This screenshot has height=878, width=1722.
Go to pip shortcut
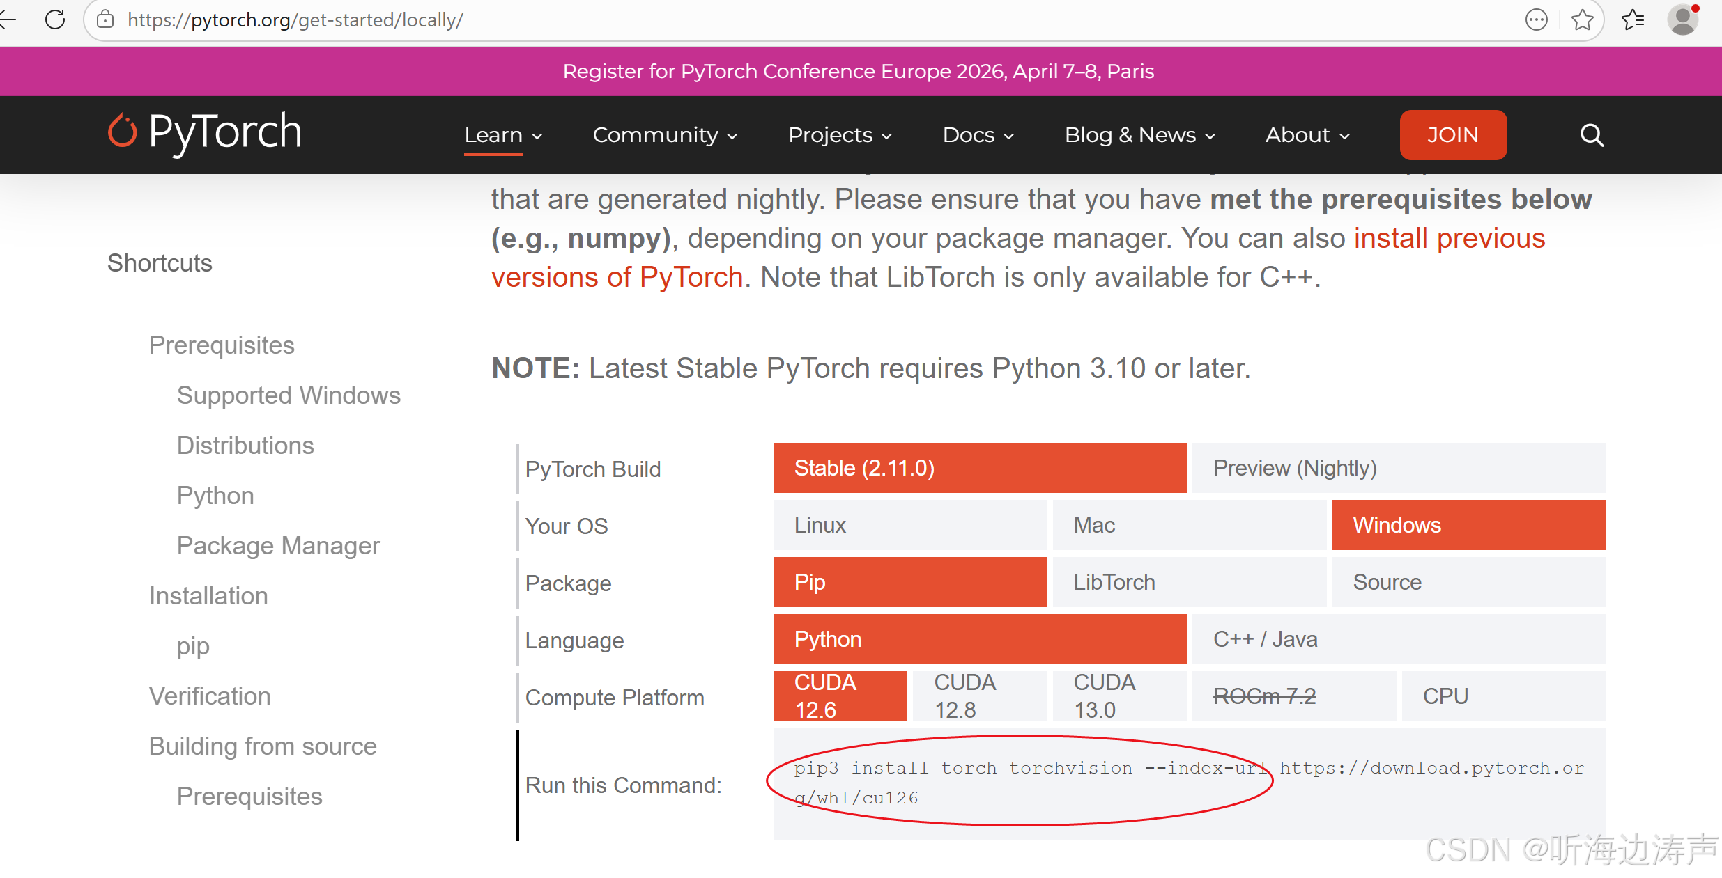tap(193, 646)
